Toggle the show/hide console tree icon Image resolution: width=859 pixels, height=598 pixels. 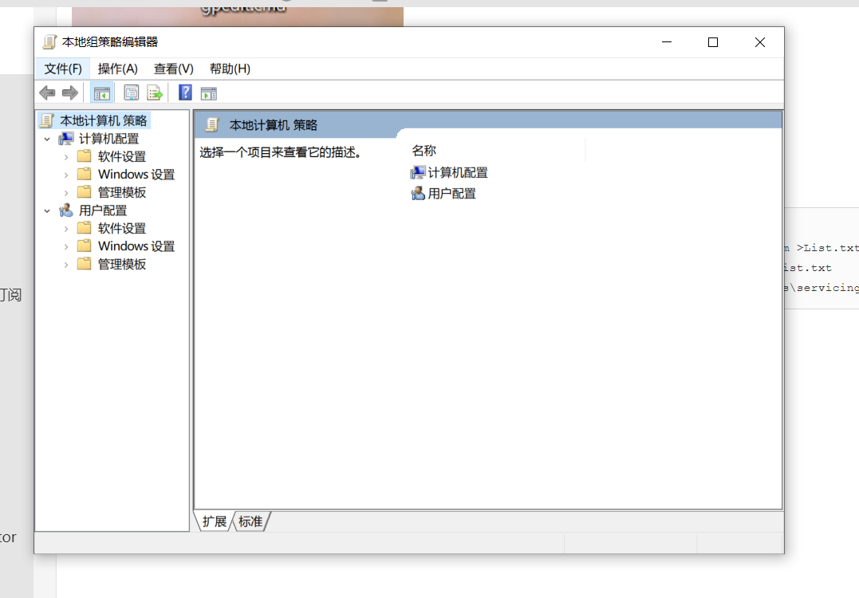coord(102,93)
